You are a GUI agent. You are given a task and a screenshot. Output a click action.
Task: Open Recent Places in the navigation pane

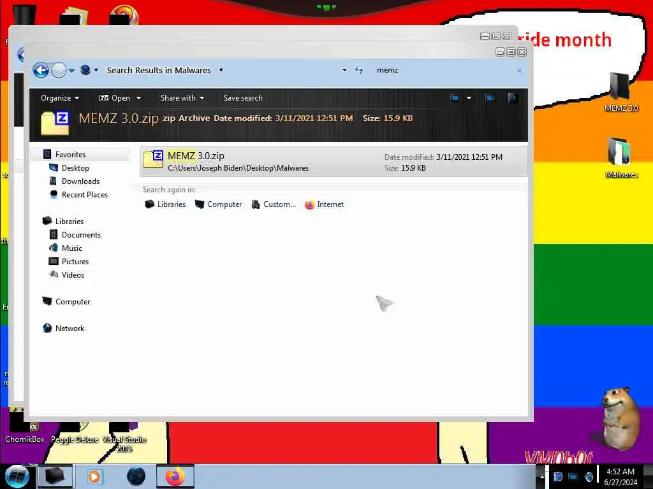pyautogui.click(x=85, y=195)
